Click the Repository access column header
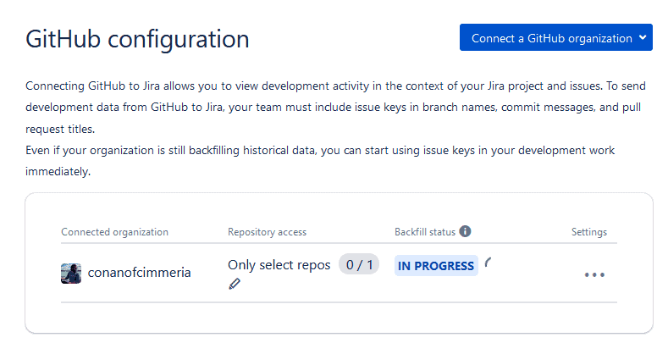Image resolution: width=668 pixels, height=343 pixels. (267, 232)
